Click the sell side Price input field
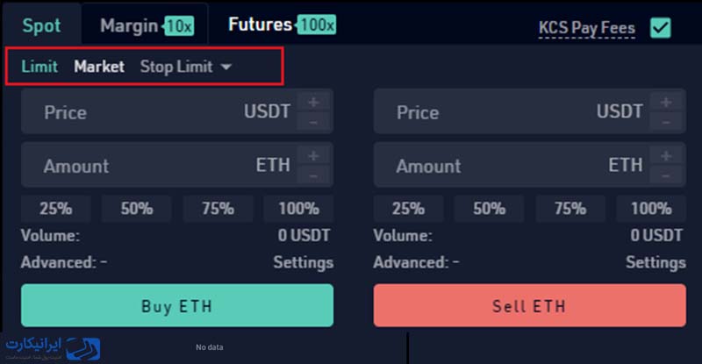Image resolution: width=702 pixels, height=364 pixels. [x=511, y=111]
